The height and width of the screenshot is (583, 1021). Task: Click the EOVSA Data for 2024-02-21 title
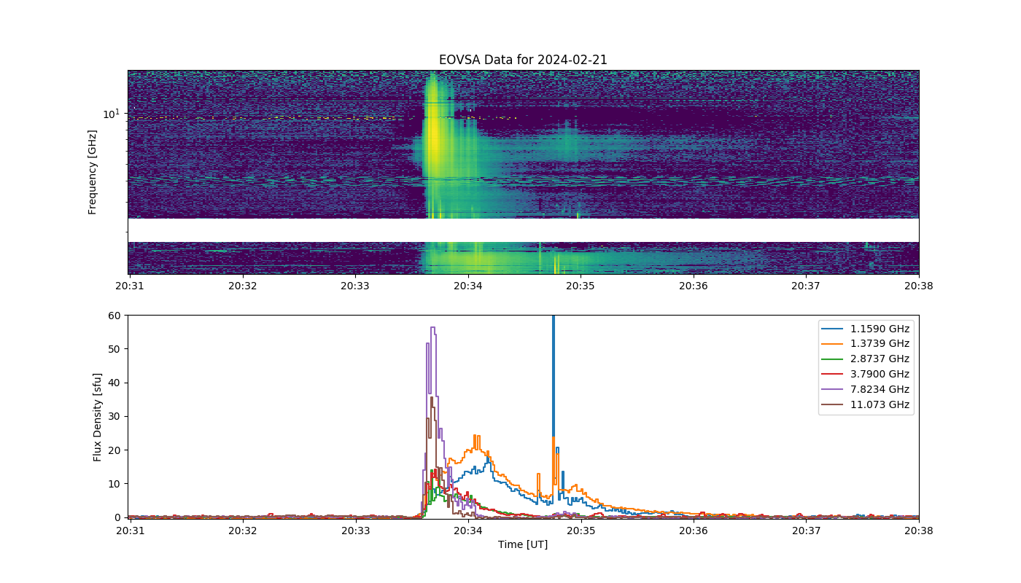click(523, 60)
